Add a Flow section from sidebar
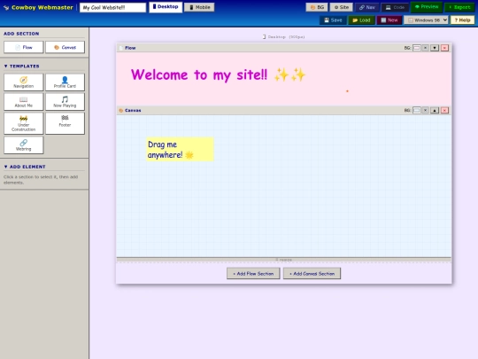The height and width of the screenshot is (359, 478). [24, 47]
